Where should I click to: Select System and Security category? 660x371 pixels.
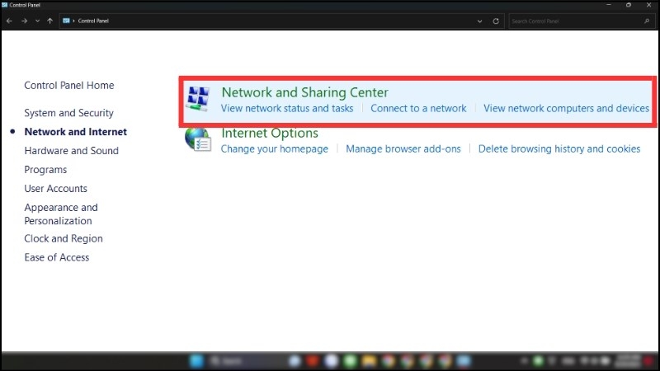point(68,113)
